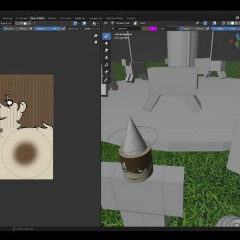The height and width of the screenshot is (240, 240).
Task: Adjust the Strength slider in 3D viewport header
Action: tap(225, 28)
